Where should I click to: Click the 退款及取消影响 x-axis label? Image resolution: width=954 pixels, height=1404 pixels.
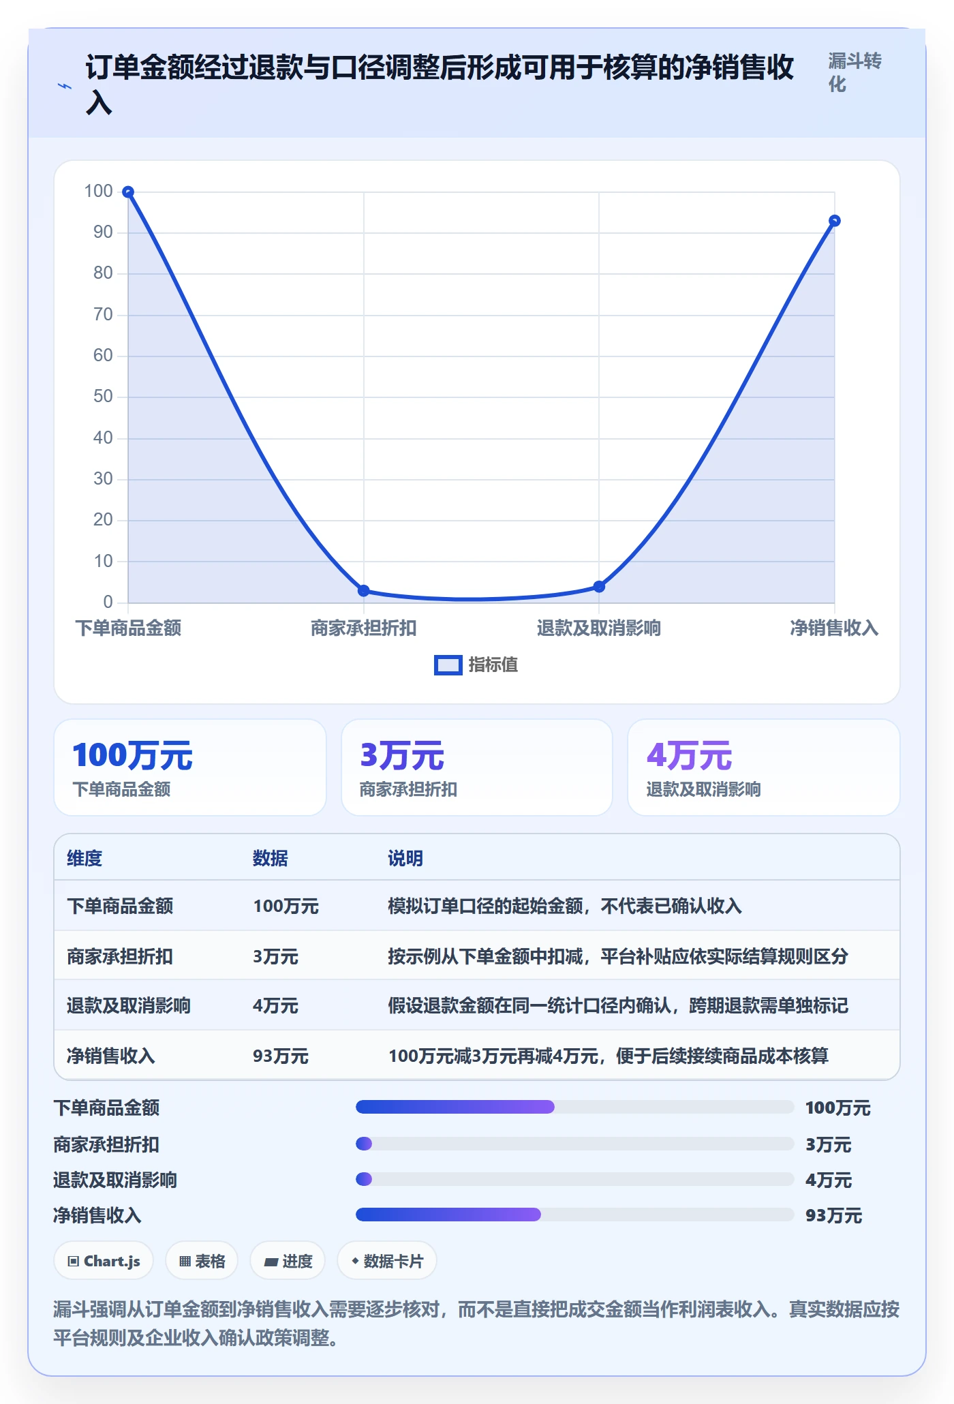(x=599, y=628)
